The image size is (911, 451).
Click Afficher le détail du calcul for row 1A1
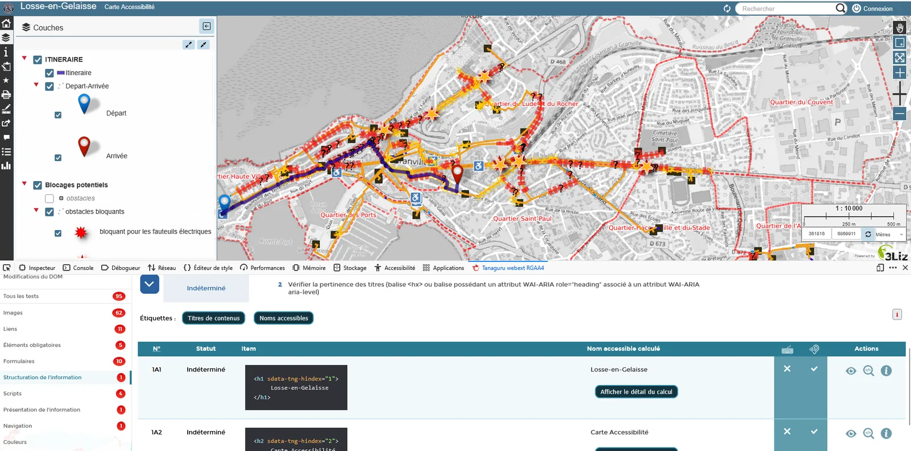point(636,392)
